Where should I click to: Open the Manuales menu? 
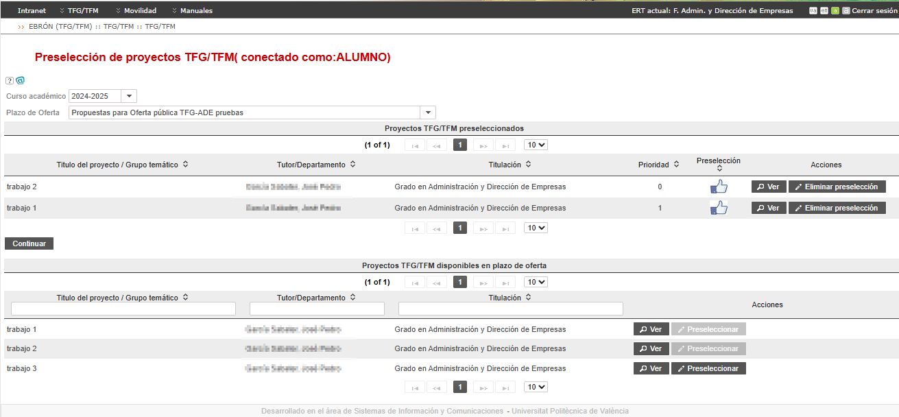(192, 11)
